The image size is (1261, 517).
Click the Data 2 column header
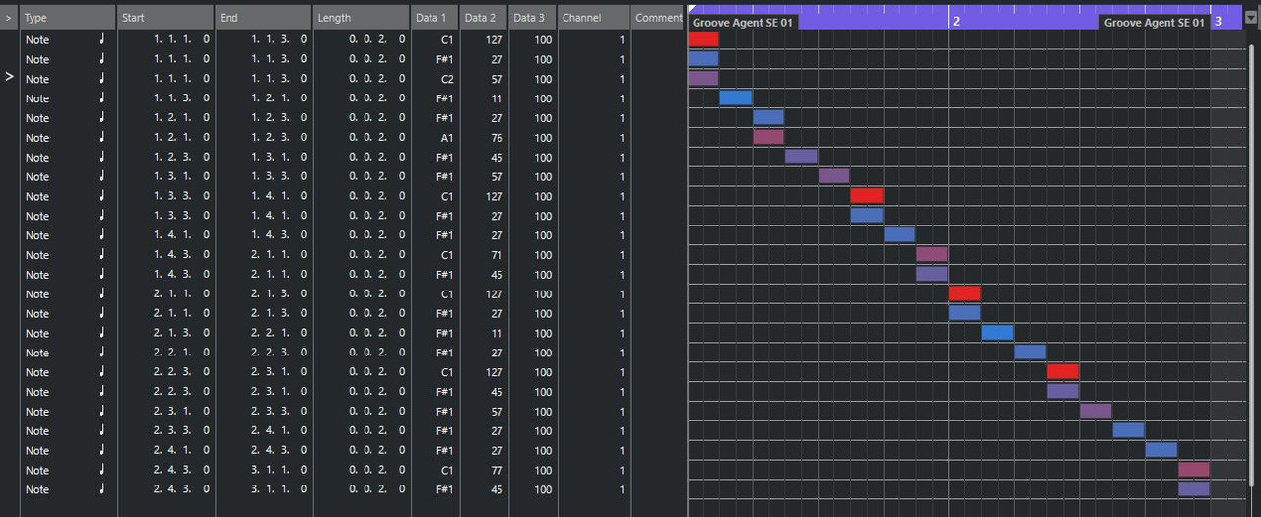pyautogui.click(x=484, y=18)
